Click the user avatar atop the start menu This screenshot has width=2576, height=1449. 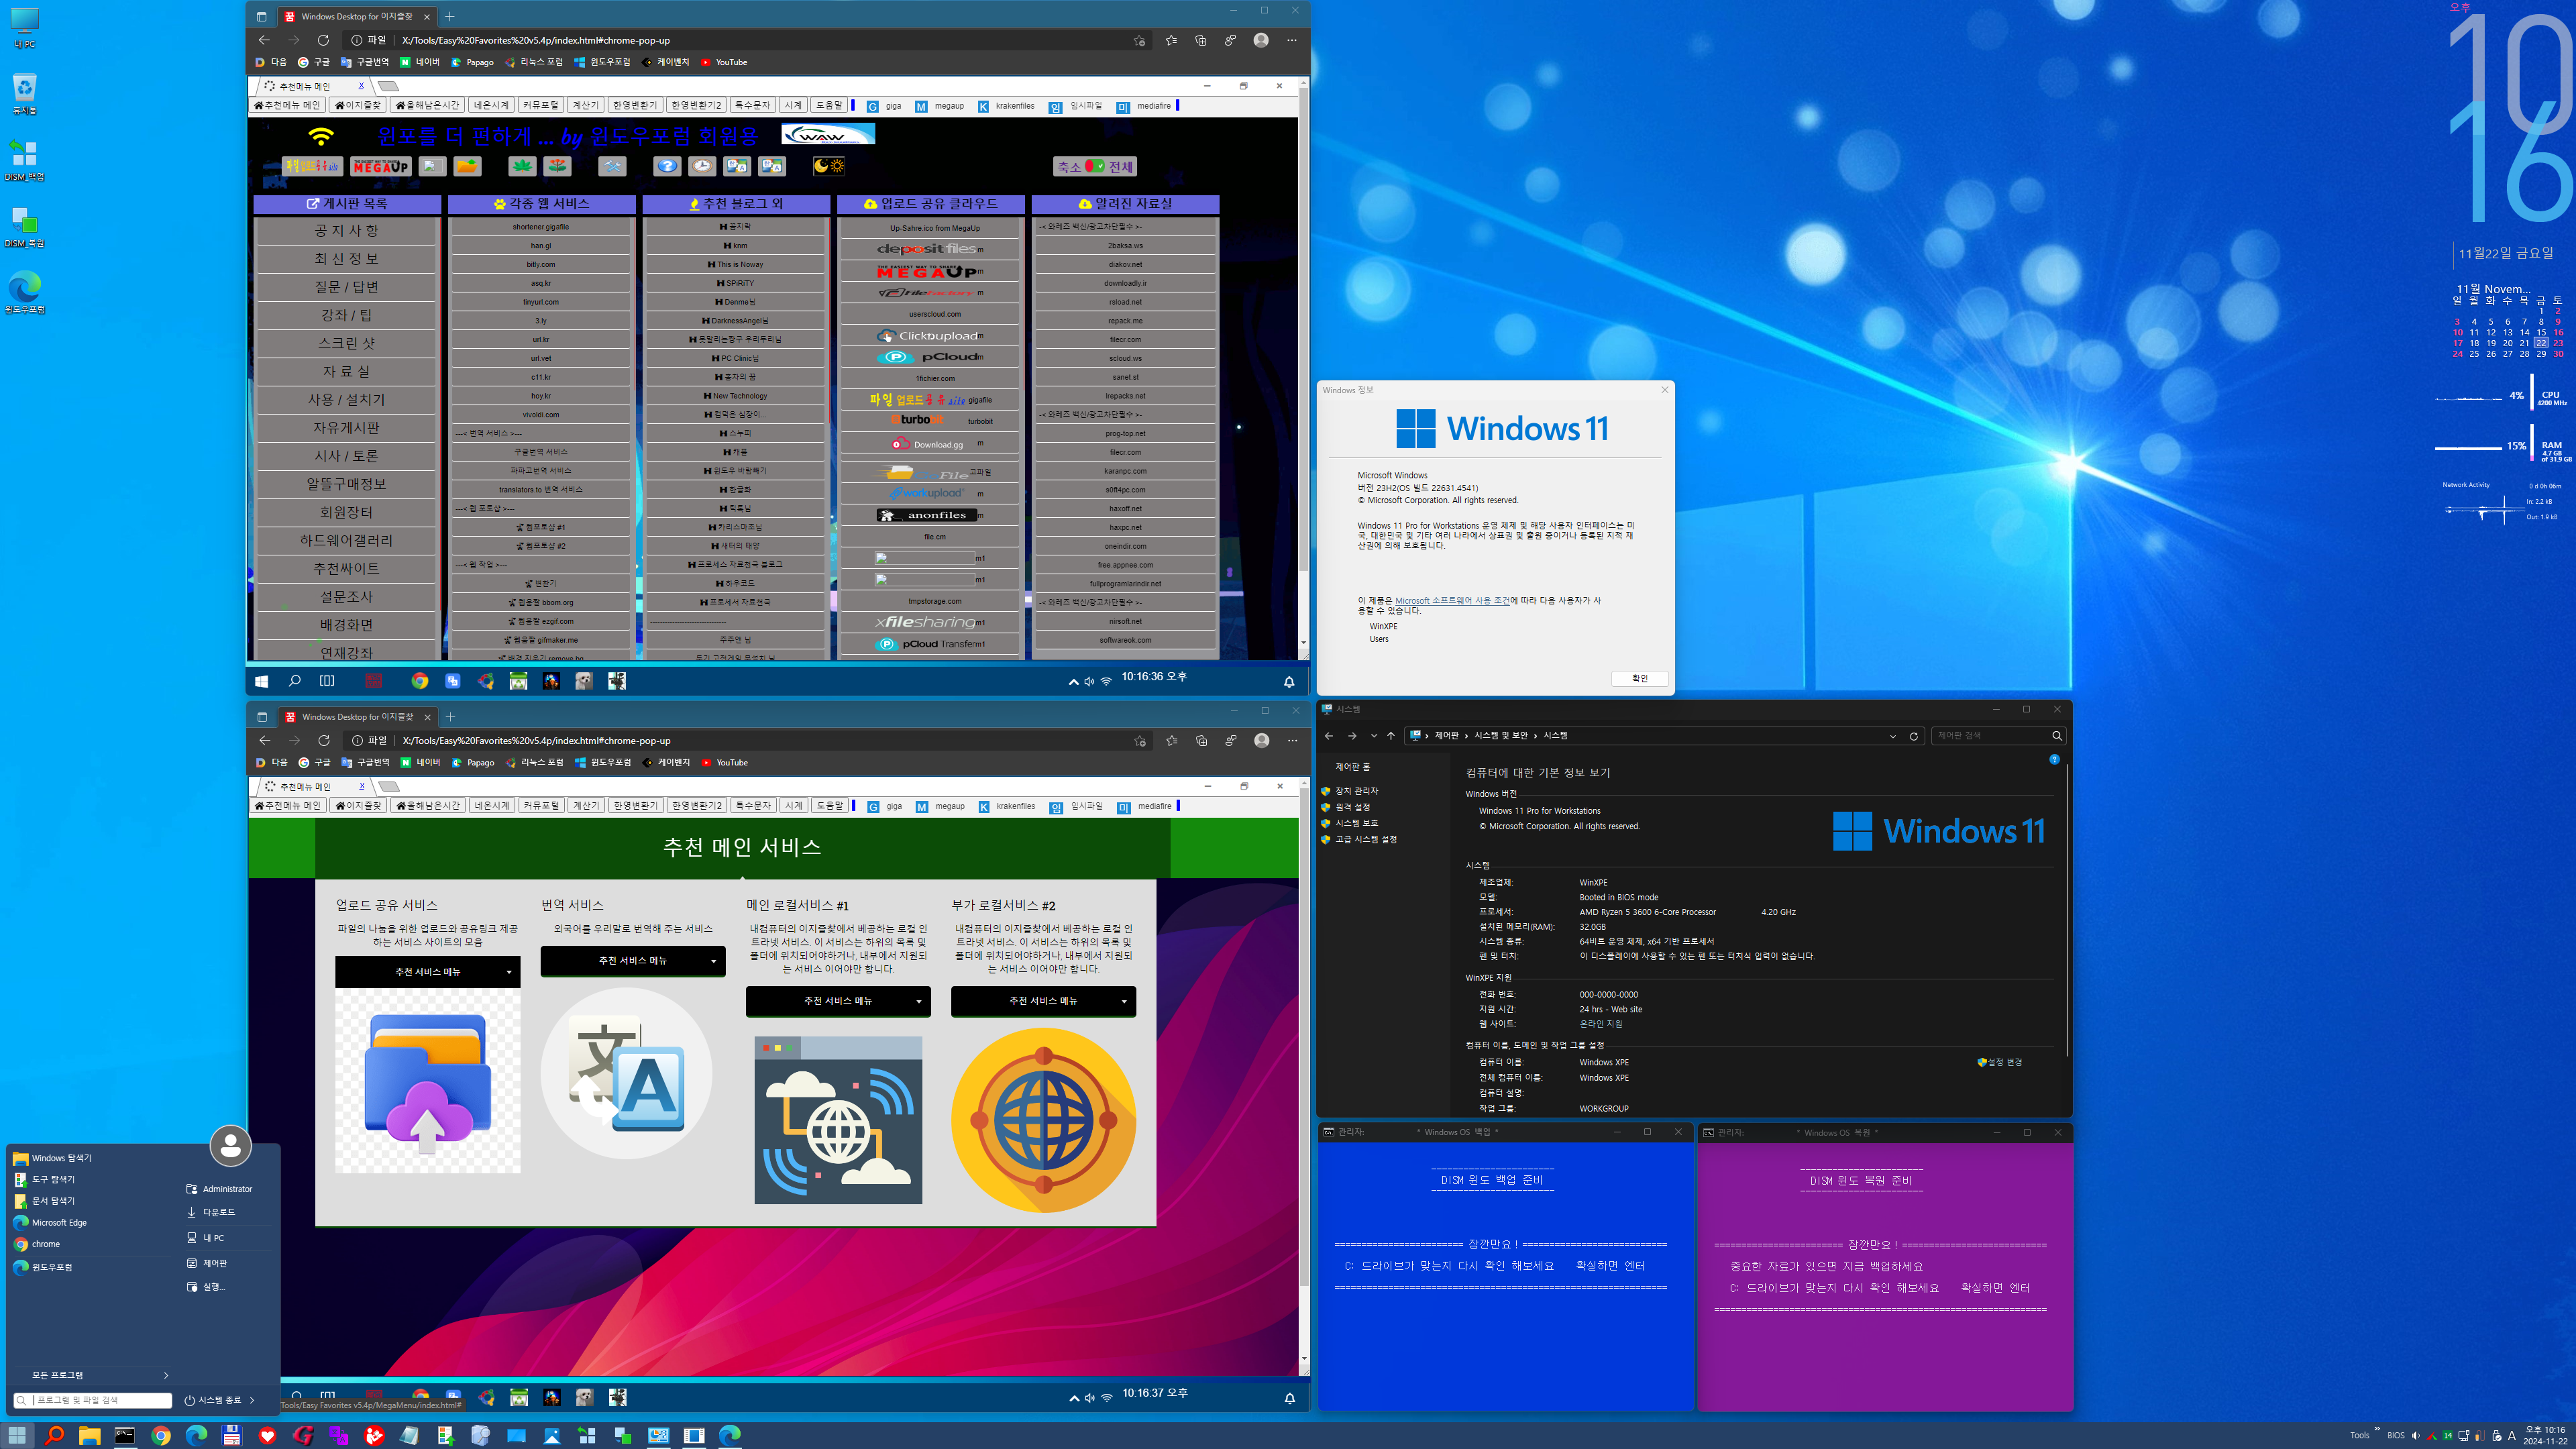[231, 1145]
